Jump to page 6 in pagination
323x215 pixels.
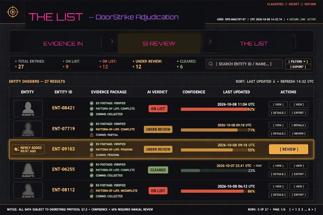point(309,209)
